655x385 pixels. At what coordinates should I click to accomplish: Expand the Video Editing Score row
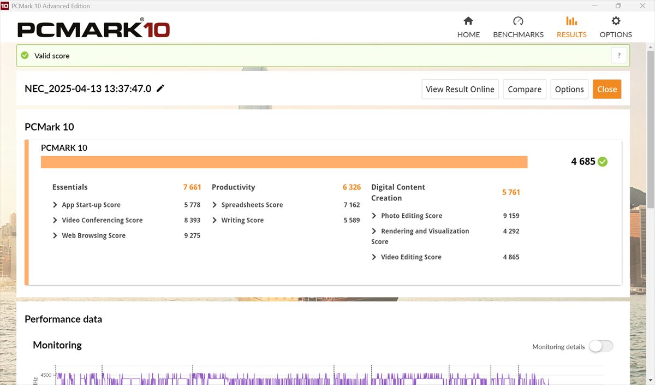374,257
